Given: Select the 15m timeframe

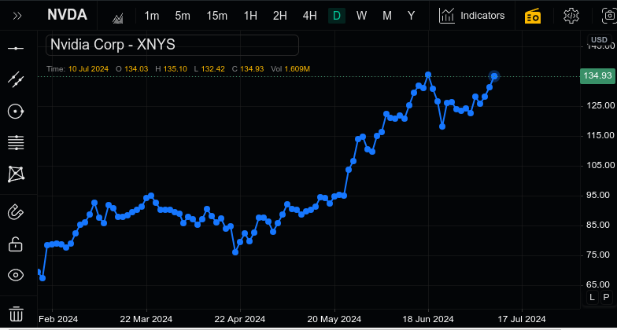Looking at the screenshot, I should click(x=217, y=16).
